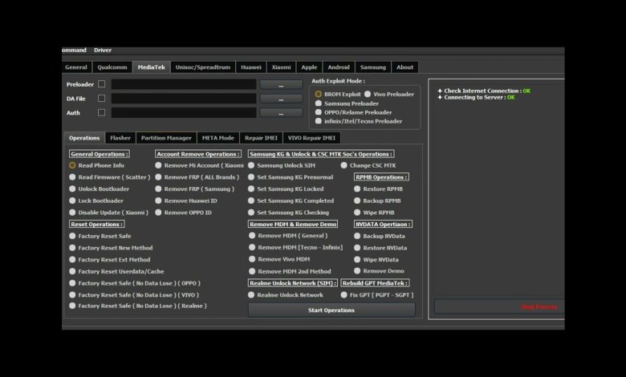This screenshot has width=626, height=377.
Task: Pick Samsung Unlock SIM operation
Action: [251, 165]
